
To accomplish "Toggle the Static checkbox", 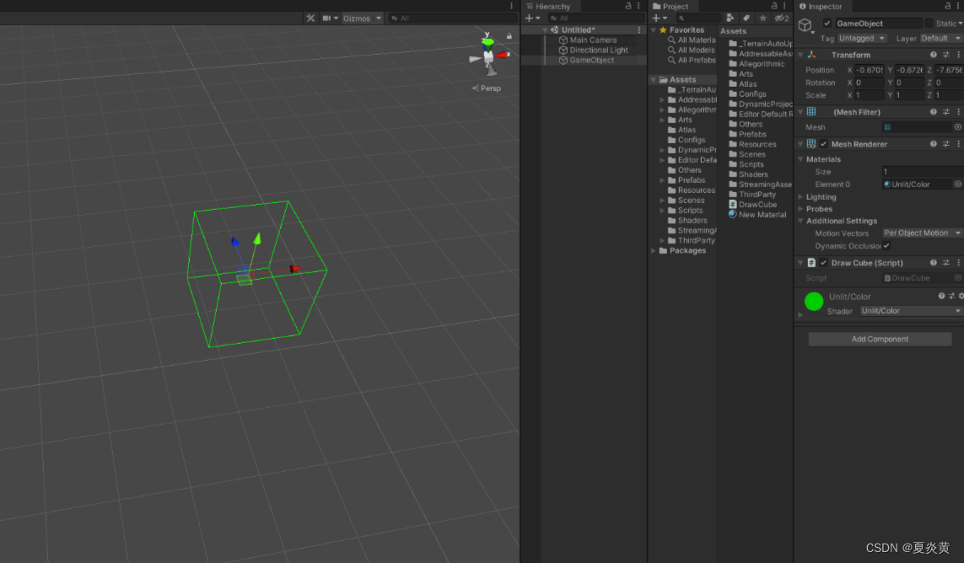I will (x=929, y=24).
